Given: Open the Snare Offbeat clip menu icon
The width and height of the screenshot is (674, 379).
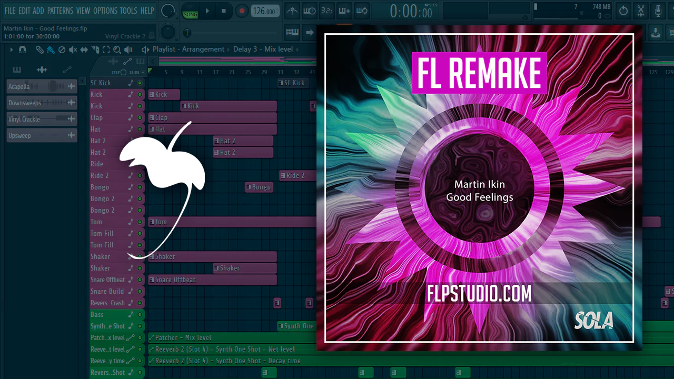Looking at the screenshot, I should (152, 280).
